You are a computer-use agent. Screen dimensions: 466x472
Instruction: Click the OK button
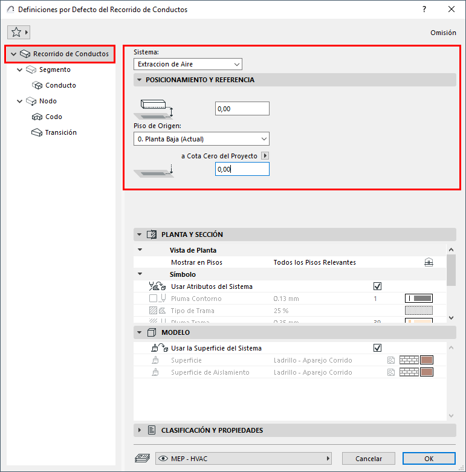click(429, 459)
